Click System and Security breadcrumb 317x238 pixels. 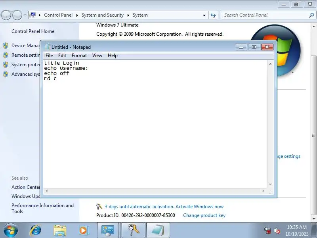click(103, 15)
